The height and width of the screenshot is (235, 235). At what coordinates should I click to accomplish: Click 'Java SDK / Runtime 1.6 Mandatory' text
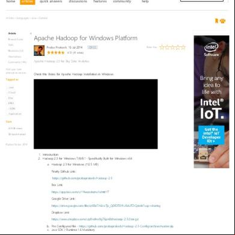pos(73,230)
